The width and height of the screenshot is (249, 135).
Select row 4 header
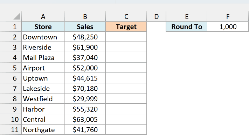pos(11,58)
